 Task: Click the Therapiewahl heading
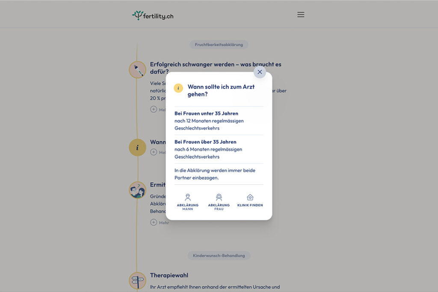169,275
